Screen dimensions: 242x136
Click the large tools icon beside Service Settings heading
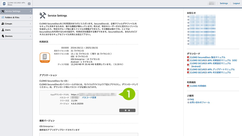(43, 16)
